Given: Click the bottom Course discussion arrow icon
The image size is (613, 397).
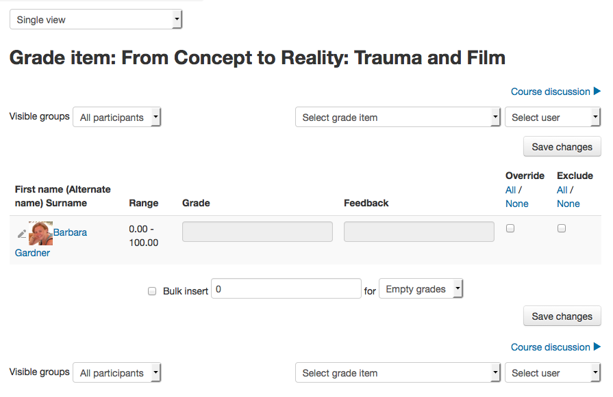Looking at the screenshot, I should point(597,346).
